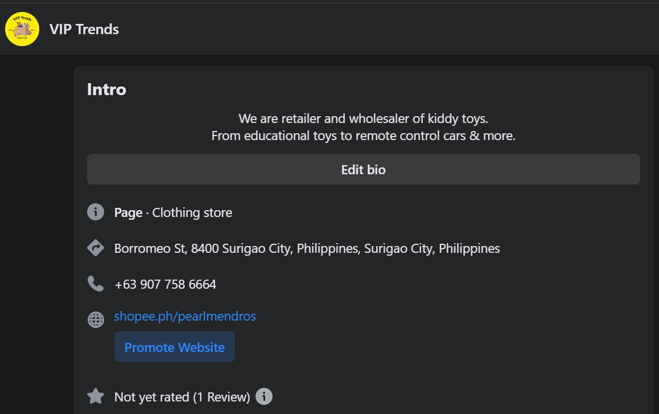Click the VIP Trends page name

(x=84, y=29)
